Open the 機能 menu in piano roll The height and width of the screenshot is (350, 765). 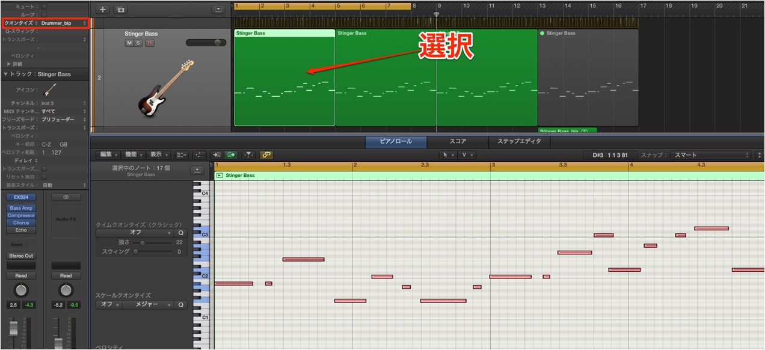point(134,155)
